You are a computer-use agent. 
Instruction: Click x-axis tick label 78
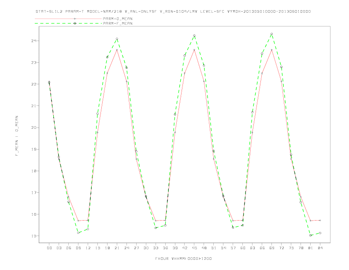[301, 248]
